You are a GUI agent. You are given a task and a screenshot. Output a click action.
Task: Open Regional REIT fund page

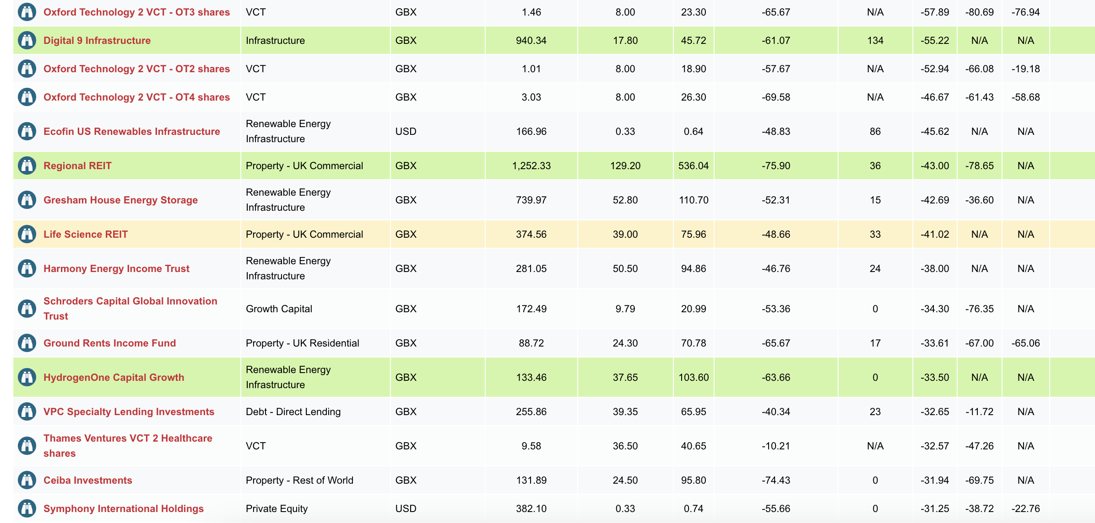click(77, 165)
